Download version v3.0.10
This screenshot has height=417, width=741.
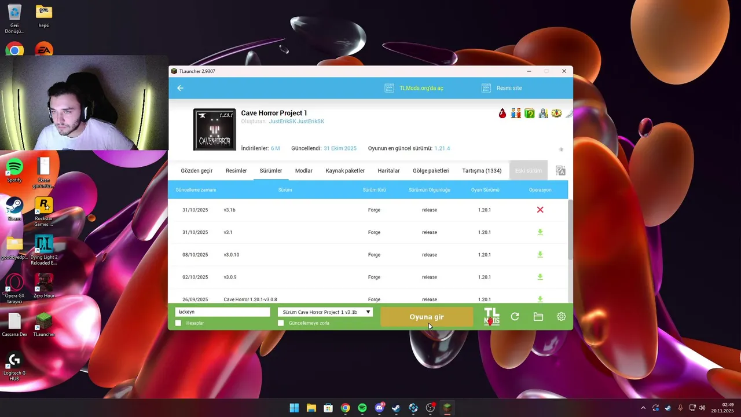(540, 254)
